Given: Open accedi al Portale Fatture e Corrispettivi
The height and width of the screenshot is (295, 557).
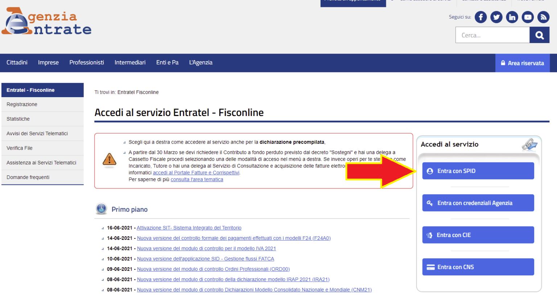Looking at the screenshot, I should [196, 173].
